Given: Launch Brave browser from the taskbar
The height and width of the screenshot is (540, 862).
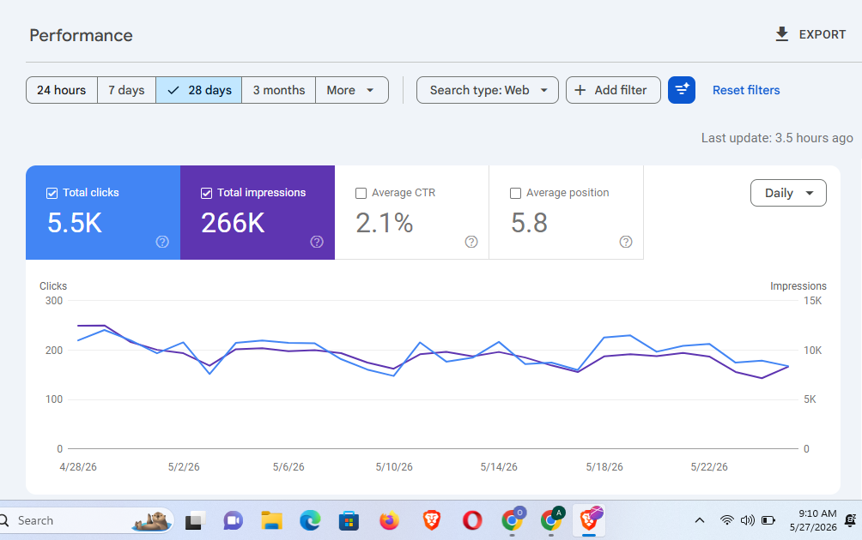Looking at the screenshot, I should click(432, 520).
